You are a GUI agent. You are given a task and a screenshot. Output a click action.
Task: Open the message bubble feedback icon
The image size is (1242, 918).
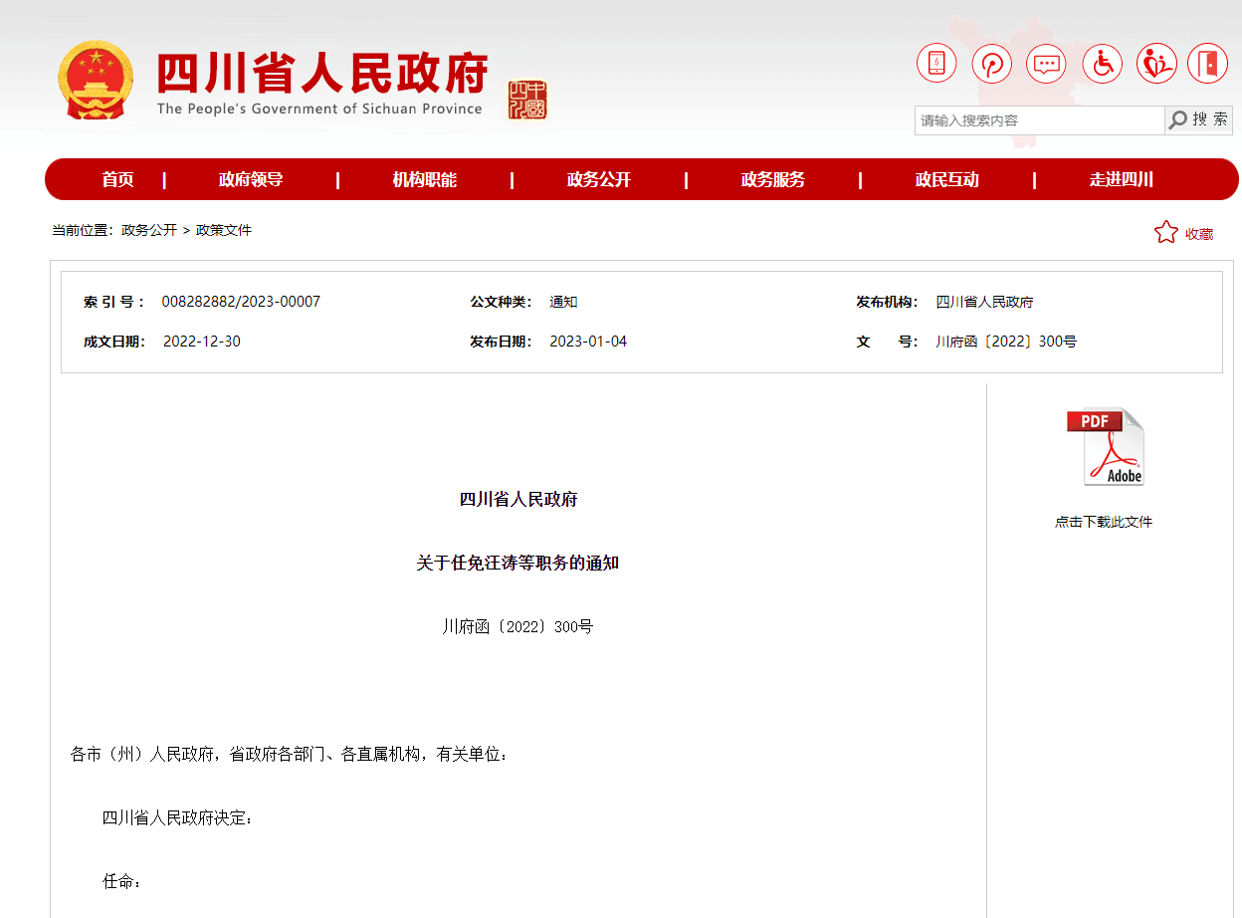pyautogui.click(x=1046, y=62)
